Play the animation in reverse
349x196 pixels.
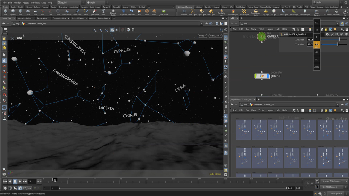point(10,181)
